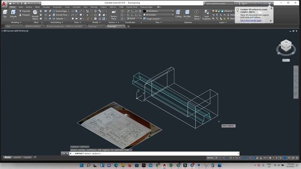Switch to the Solid ribbon tab
Screen dimensions: 301x169
21,7
